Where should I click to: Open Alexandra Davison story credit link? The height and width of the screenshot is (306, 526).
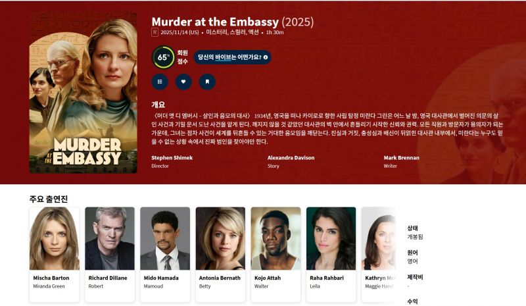pos(291,157)
